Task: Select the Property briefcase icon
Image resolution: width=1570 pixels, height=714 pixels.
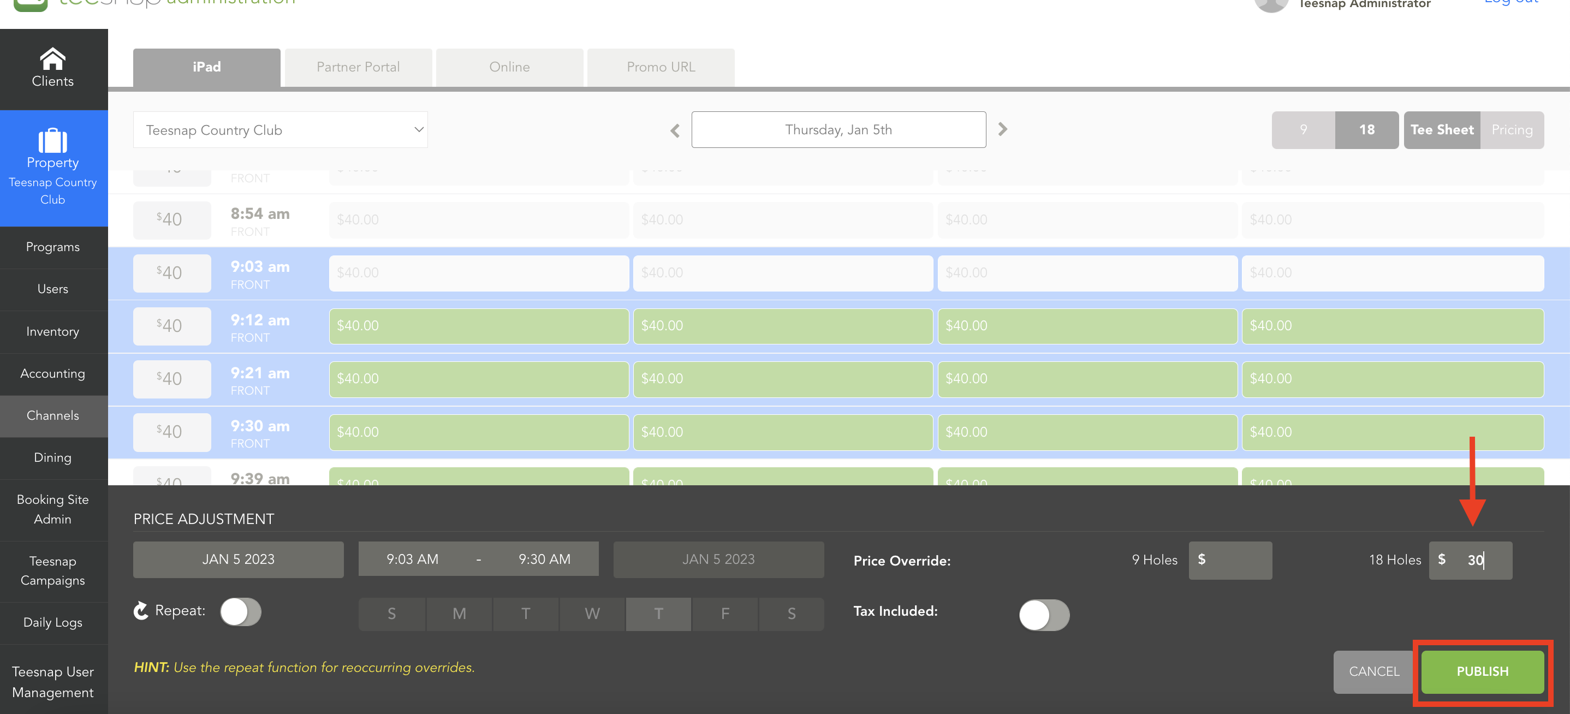Action: pos(52,141)
